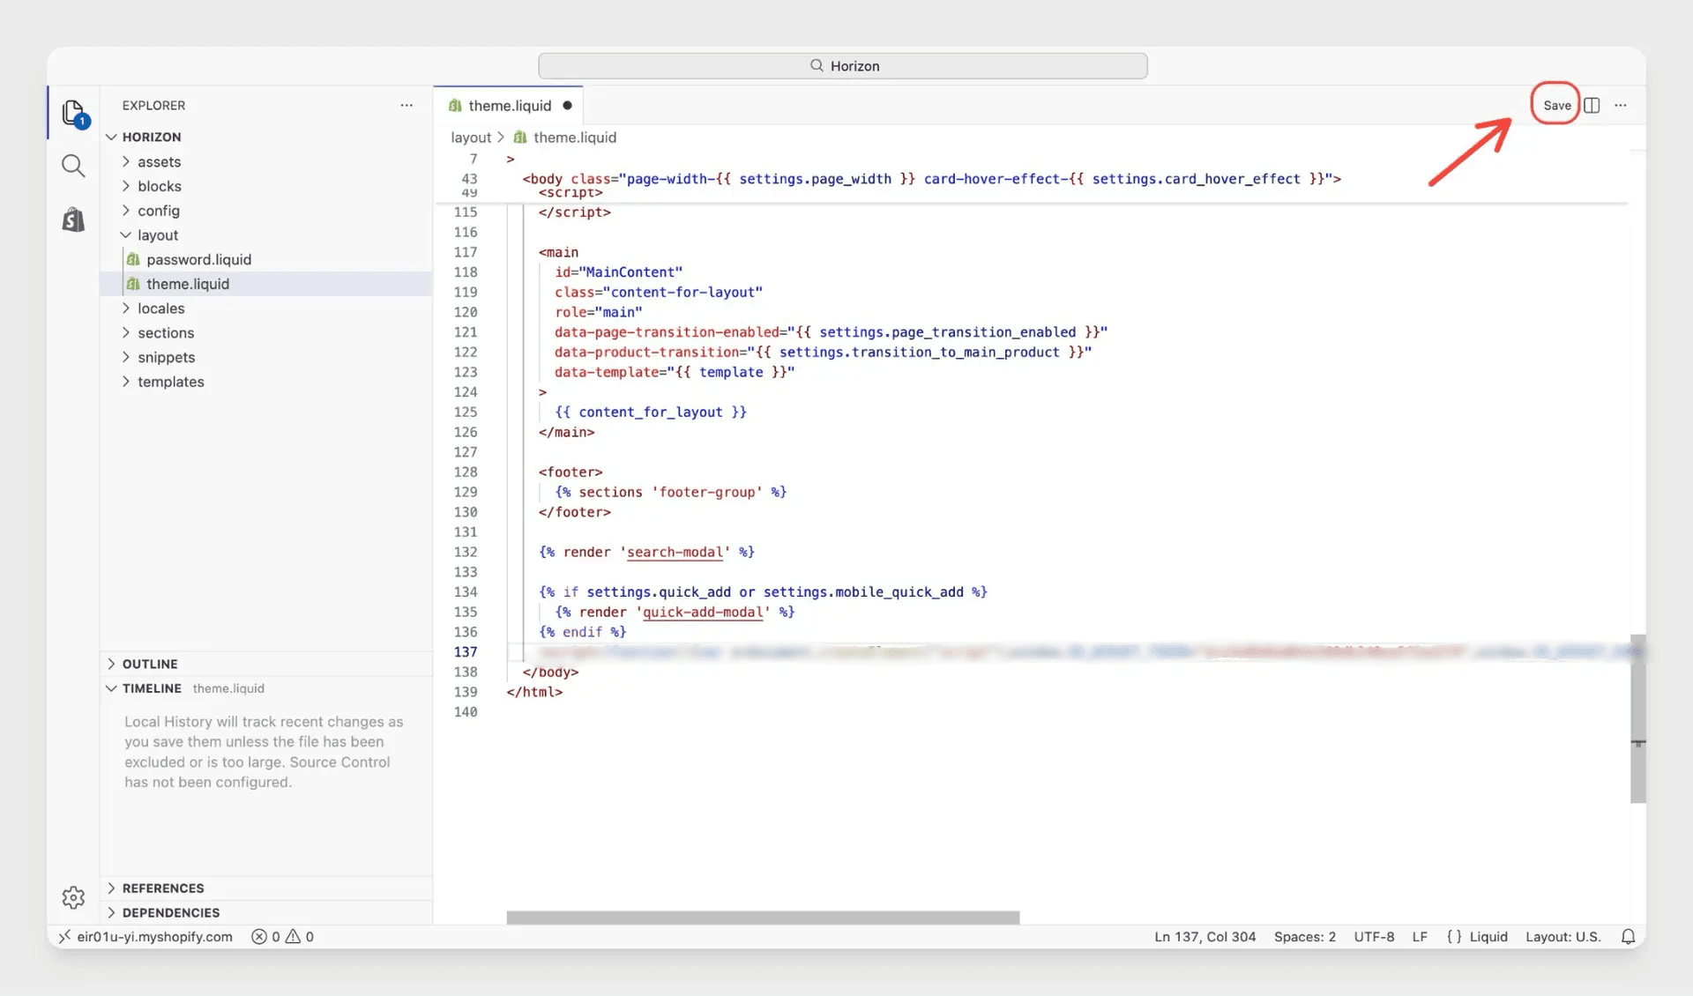Expand the assets folder
The height and width of the screenshot is (996, 1693).
tap(159, 162)
